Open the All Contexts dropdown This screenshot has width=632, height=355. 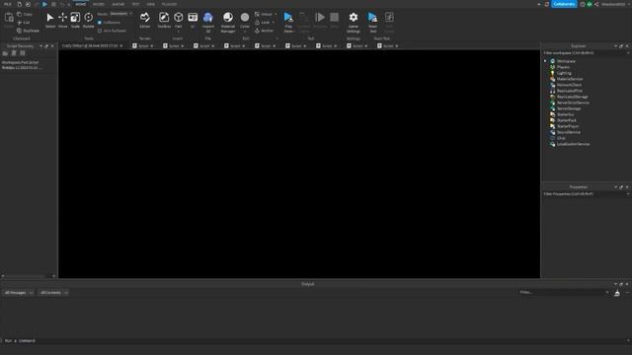click(x=53, y=293)
